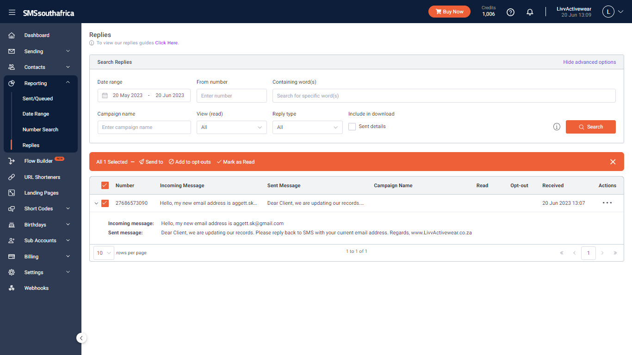The width and height of the screenshot is (632, 355).
Task: Click the Campaign name input field
Action: 144,127
